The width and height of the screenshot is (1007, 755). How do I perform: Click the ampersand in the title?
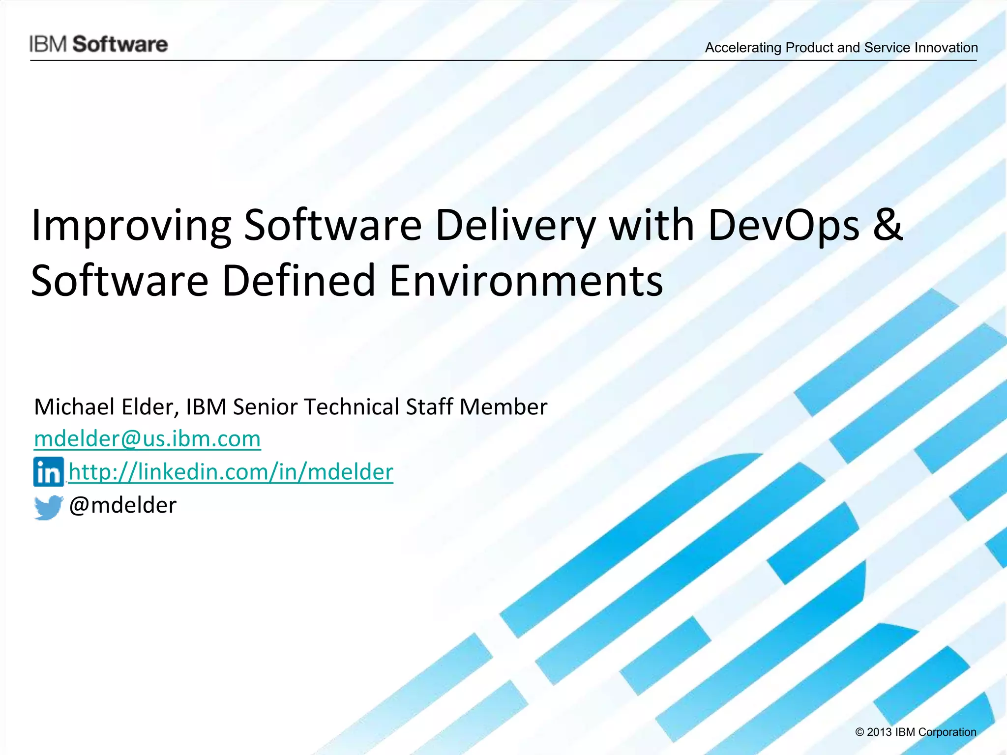click(888, 225)
